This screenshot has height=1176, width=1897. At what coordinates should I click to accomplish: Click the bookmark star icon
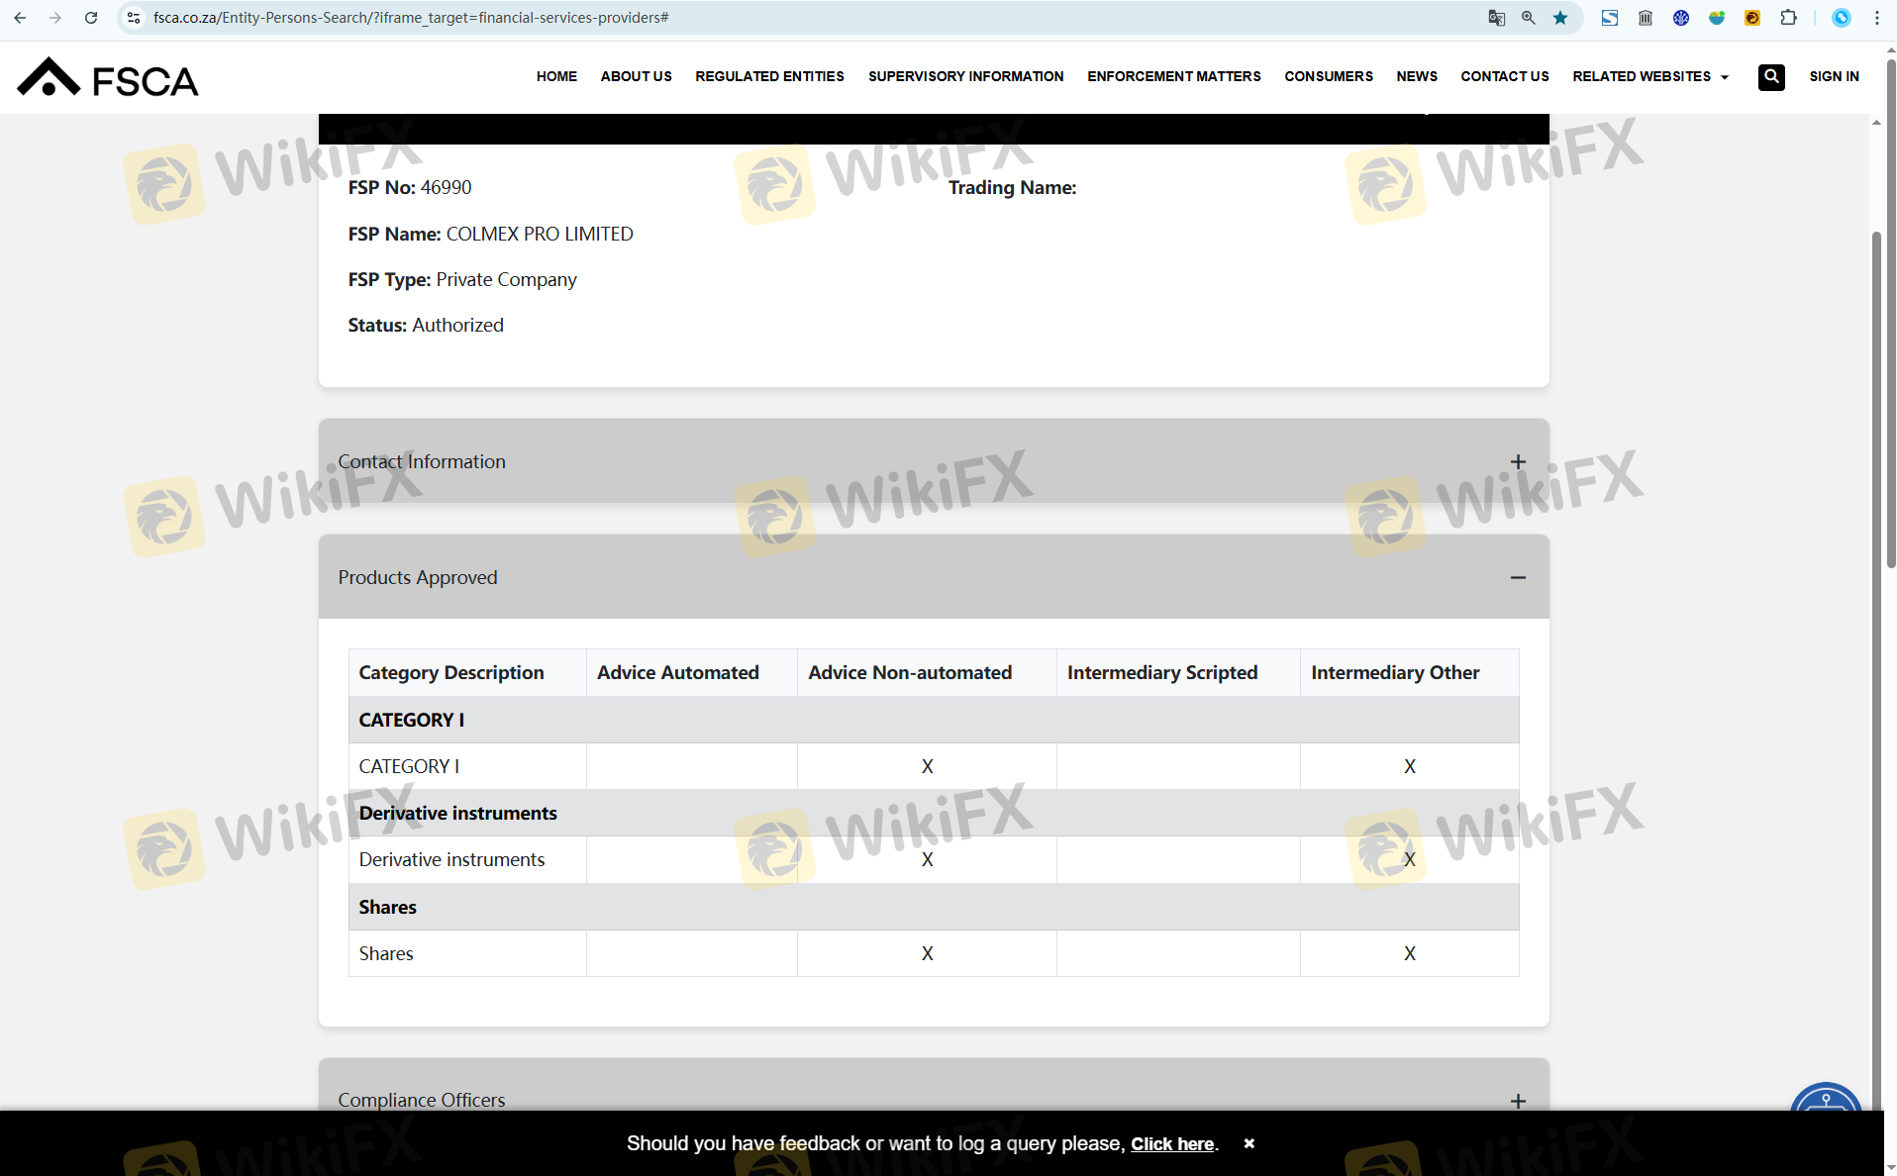point(1560,18)
